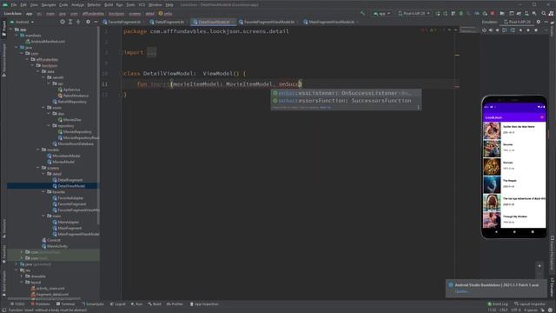Collapse the detail package folder arrow
This screenshot has height=313, width=556.
pos(43,174)
